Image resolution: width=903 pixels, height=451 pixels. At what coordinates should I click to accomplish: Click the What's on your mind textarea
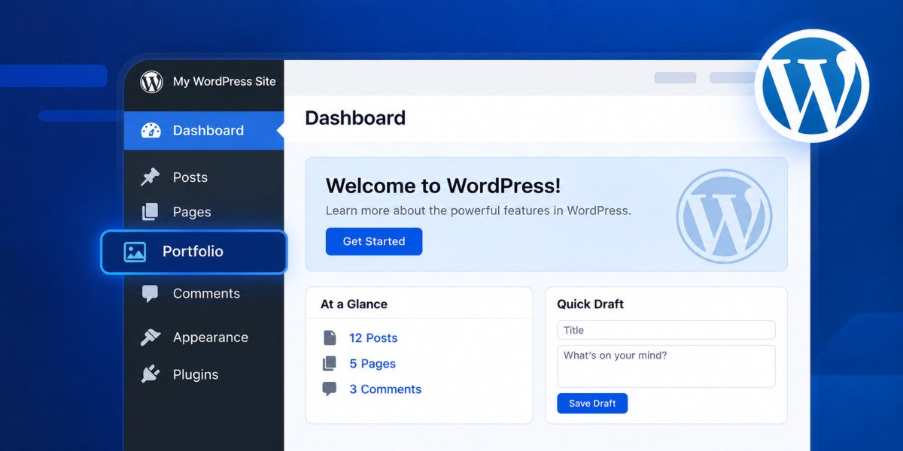click(x=666, y=367)
